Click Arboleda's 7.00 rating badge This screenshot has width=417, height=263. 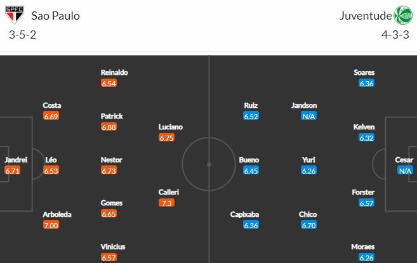tap(51, 225)
